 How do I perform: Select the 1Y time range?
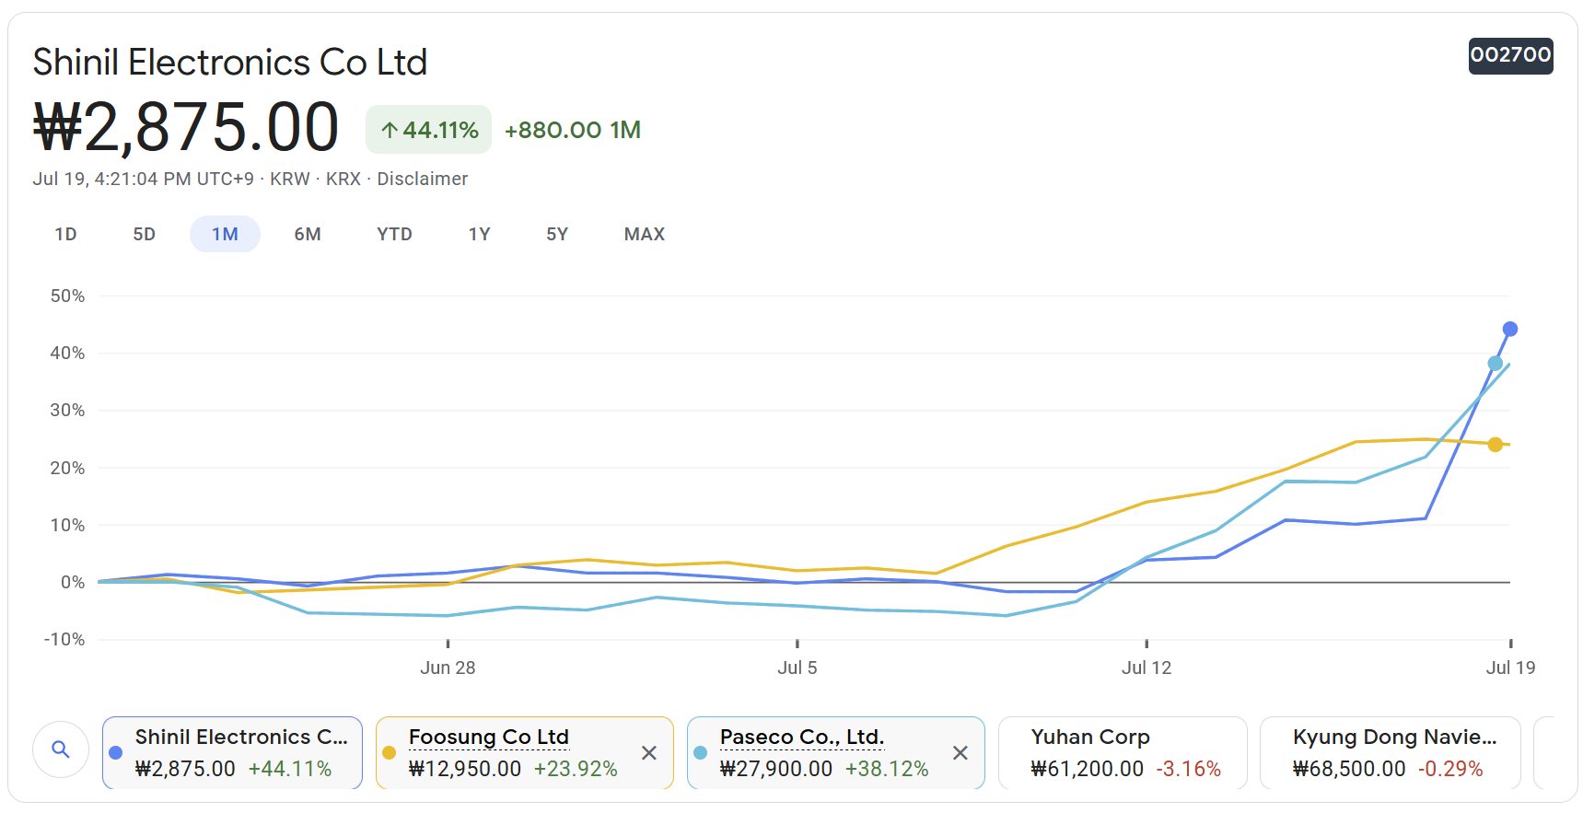pos(479,235)
